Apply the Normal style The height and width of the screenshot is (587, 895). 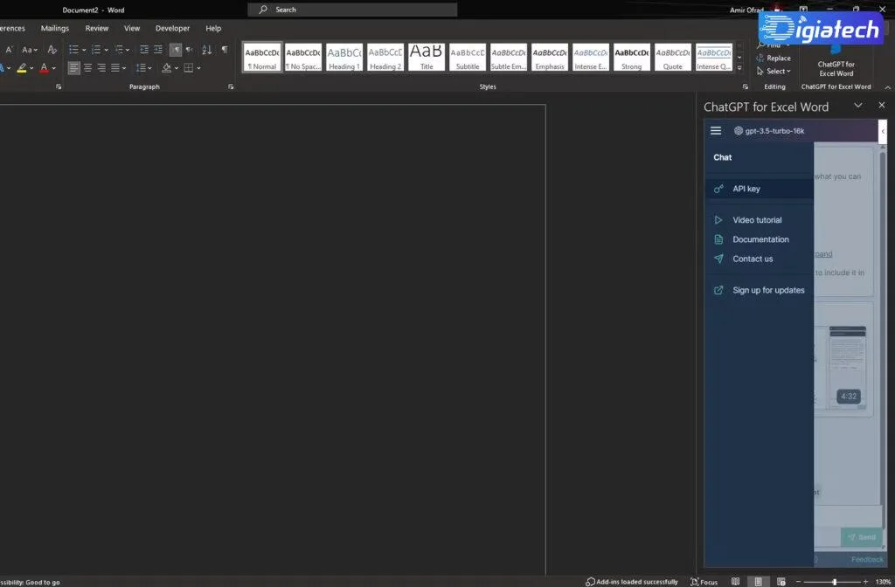click(x=262, y=57)
